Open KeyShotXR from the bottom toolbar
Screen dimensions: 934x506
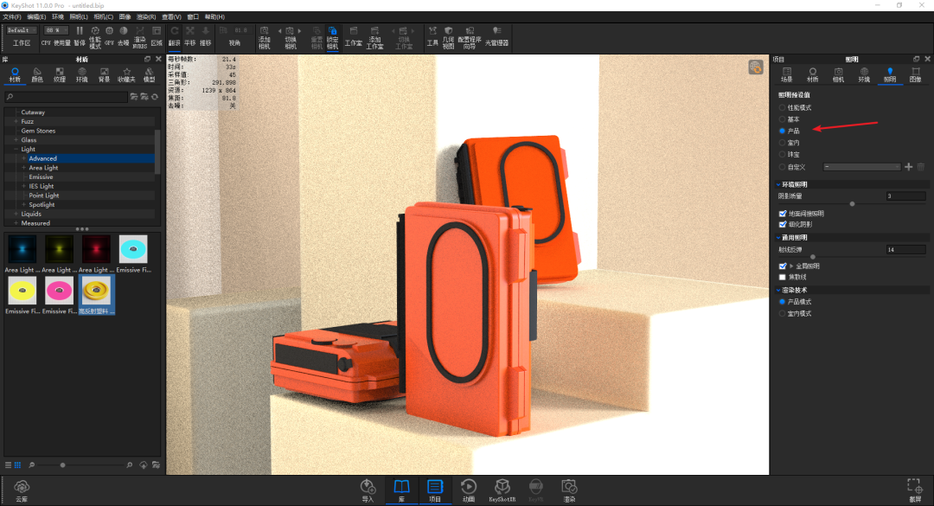pyautogui.click(x=501, y=488)
